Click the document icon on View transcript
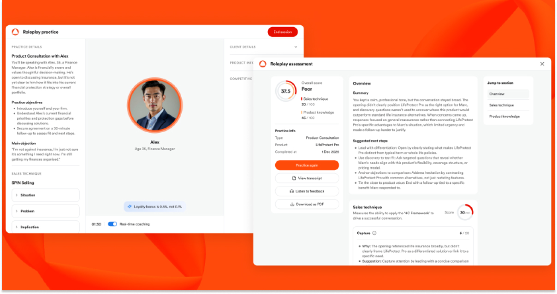Viewport: 557px width, 294px height. coord(294,178)
